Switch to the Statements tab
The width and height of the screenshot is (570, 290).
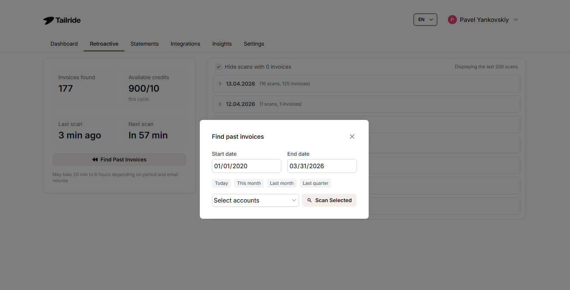(144, 44)
